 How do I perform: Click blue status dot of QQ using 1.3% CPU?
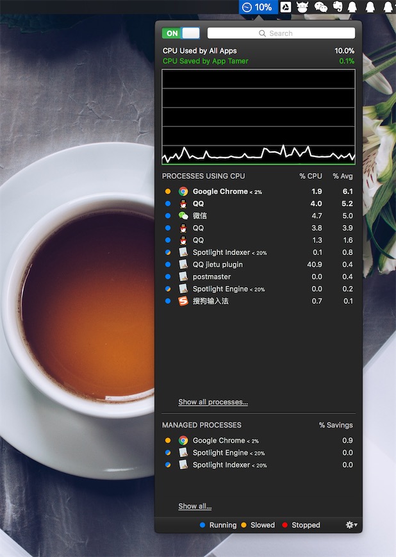click(x=168, y=240)
